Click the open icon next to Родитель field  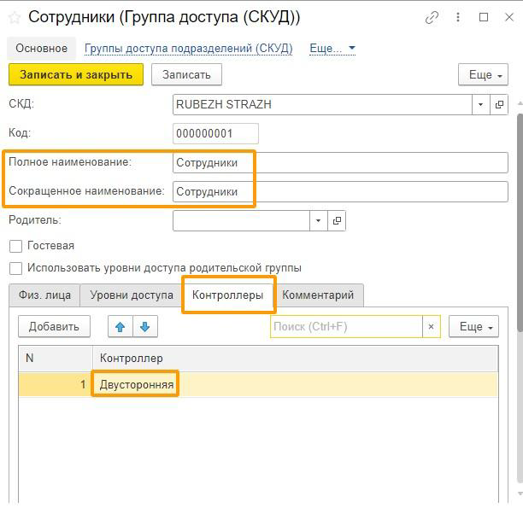tap(337, 220)
